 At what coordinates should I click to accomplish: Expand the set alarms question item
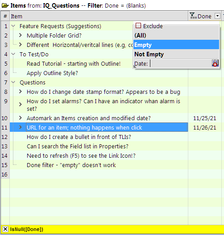(21, 105)
